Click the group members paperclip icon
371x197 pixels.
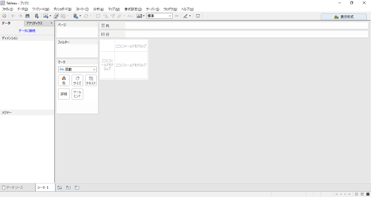coord(120,16)
